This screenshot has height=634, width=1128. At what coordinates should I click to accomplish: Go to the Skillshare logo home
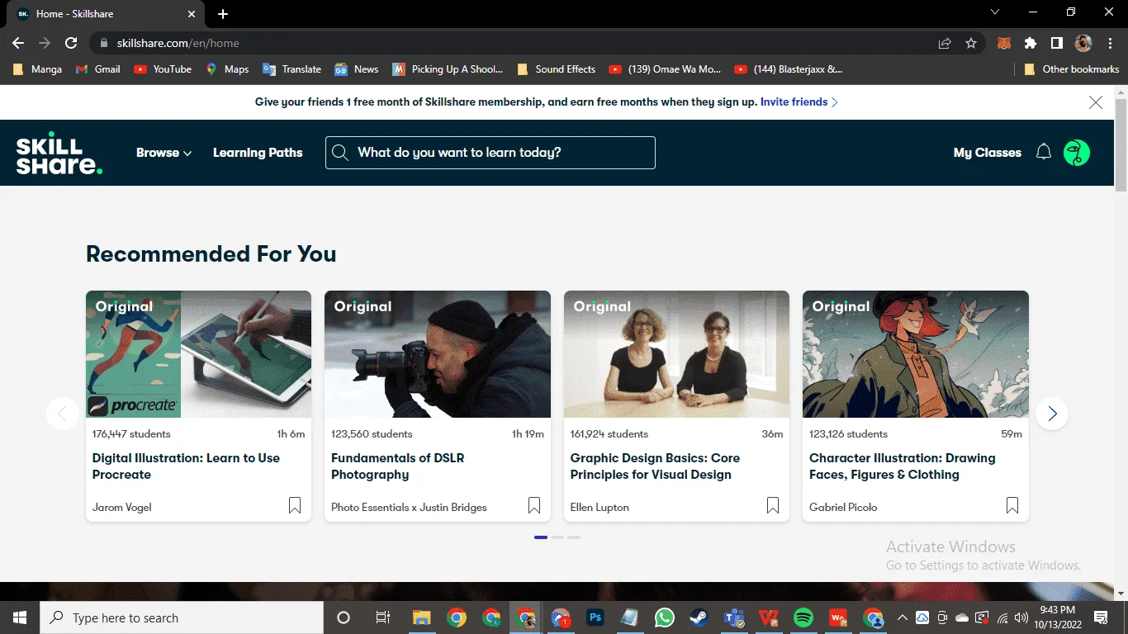pyautogui.click(x=59, y=153)
